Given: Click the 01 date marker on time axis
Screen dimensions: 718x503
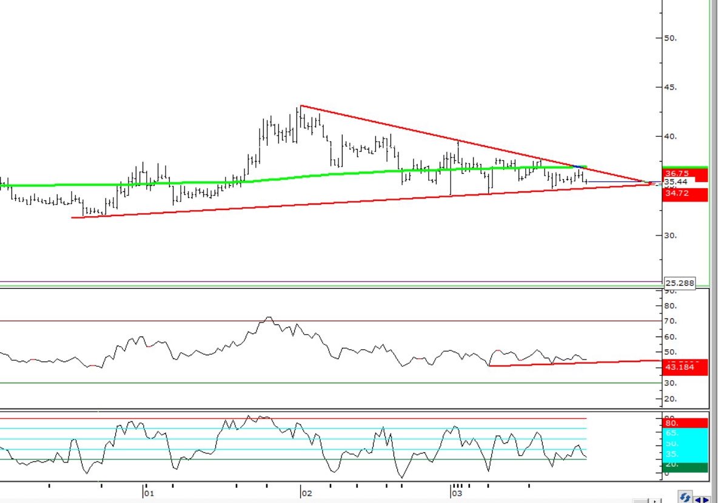Looking at the screenshot, I should tap(149, 493).
